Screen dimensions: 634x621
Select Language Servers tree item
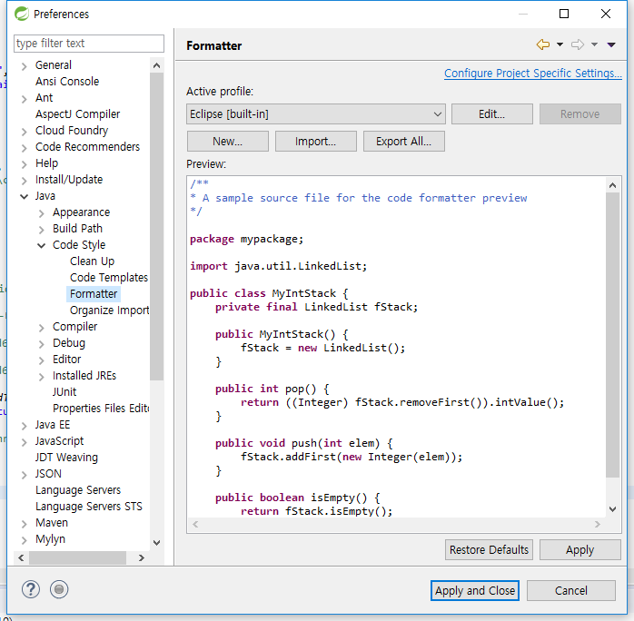tap(78, 490)
